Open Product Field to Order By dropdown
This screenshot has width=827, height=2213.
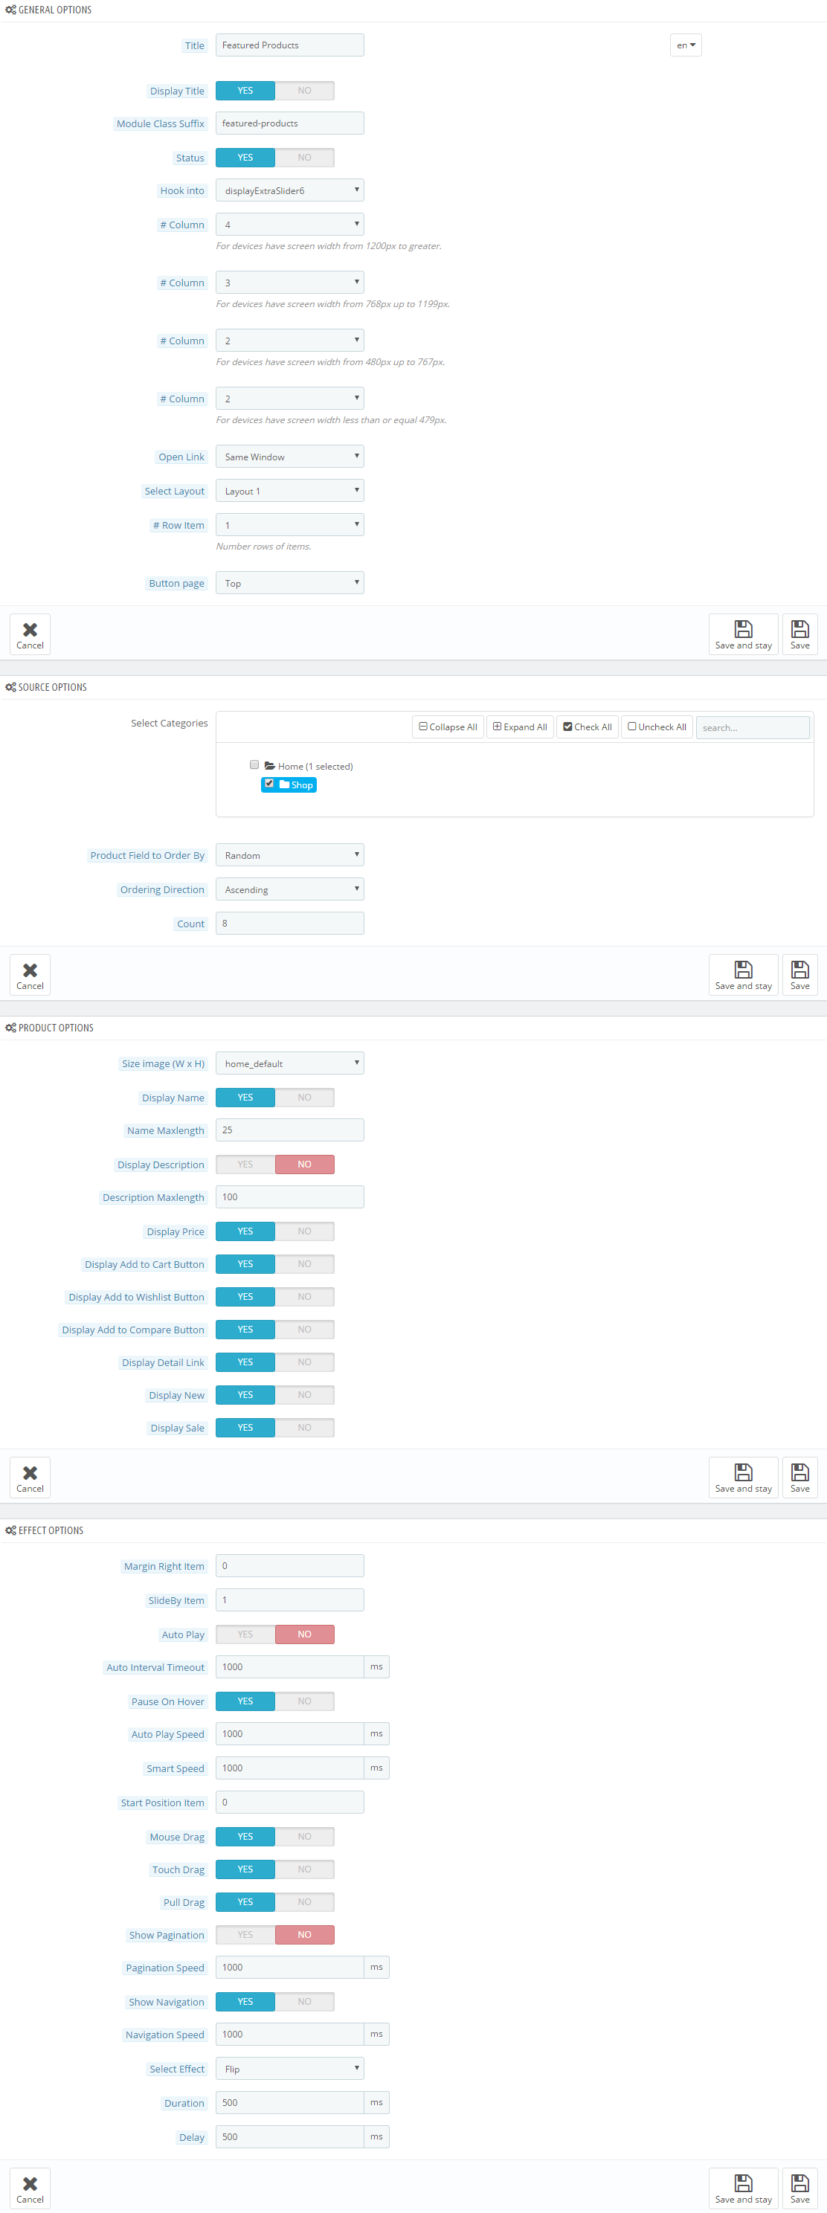289,855
